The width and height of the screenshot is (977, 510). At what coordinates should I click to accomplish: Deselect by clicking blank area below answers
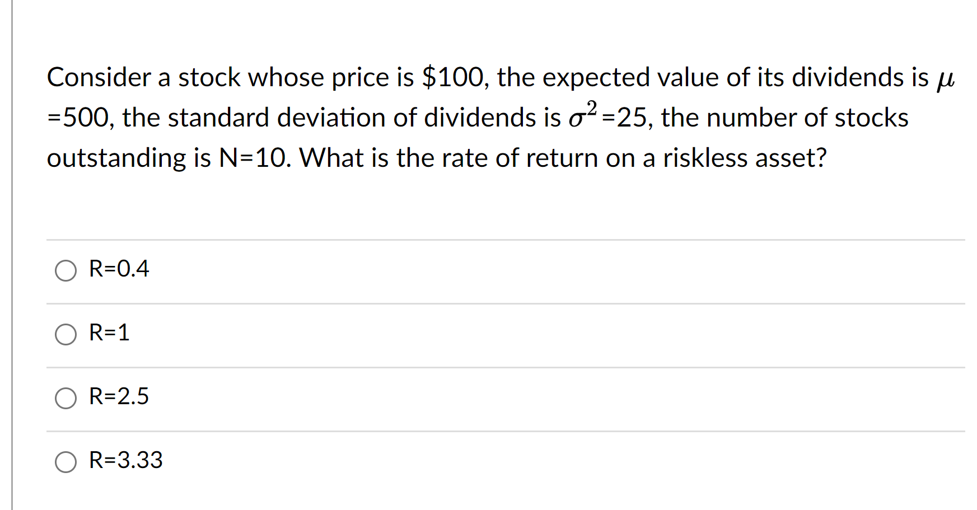[448, 498]
